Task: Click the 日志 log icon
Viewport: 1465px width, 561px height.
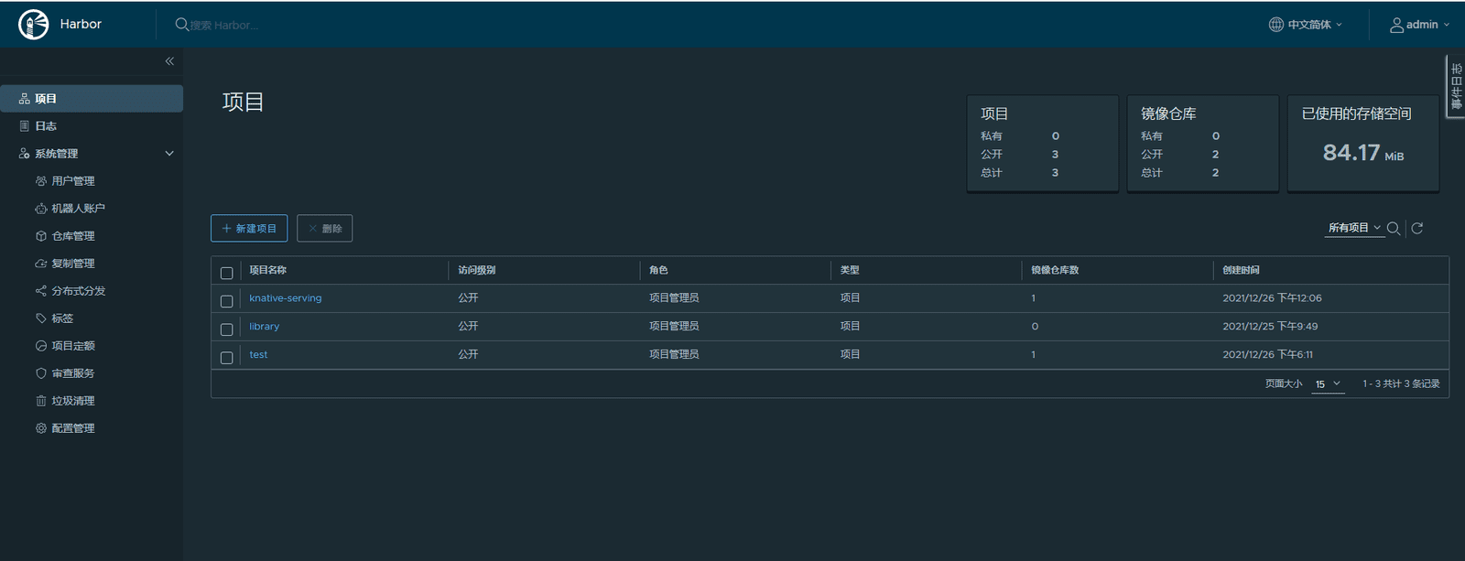Action: (25, 126)
